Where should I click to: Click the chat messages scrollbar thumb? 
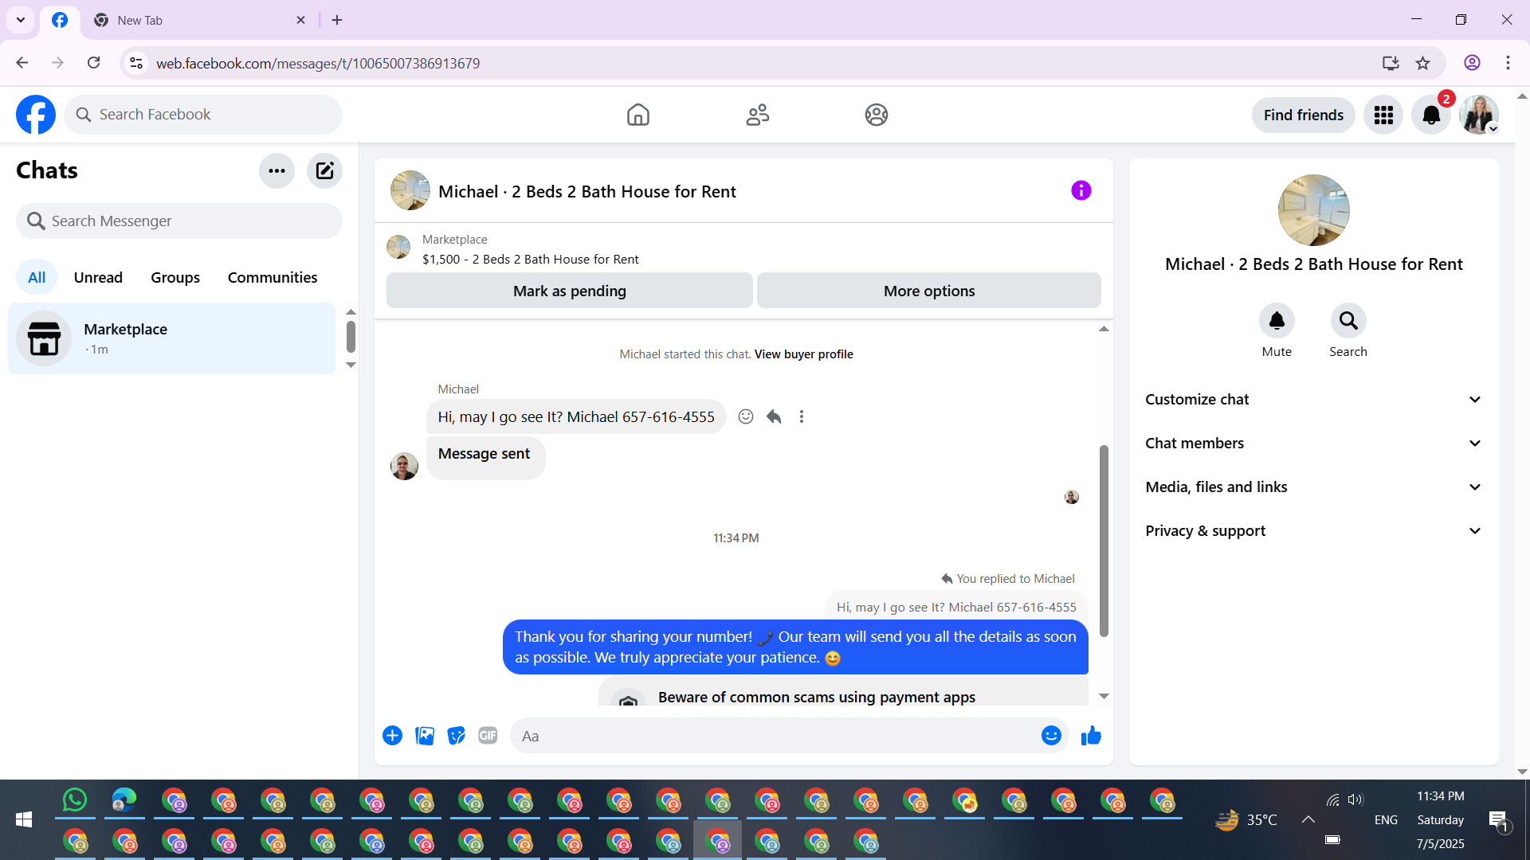(x=1104, y=541)
